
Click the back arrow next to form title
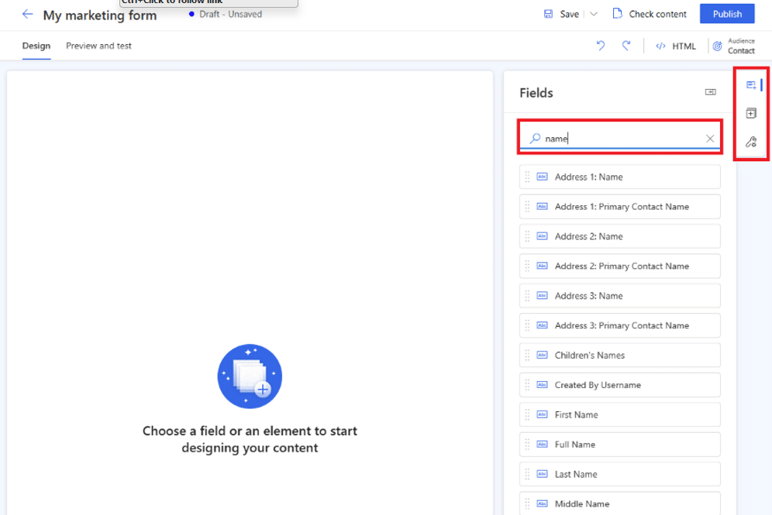[x=28, y=15]
